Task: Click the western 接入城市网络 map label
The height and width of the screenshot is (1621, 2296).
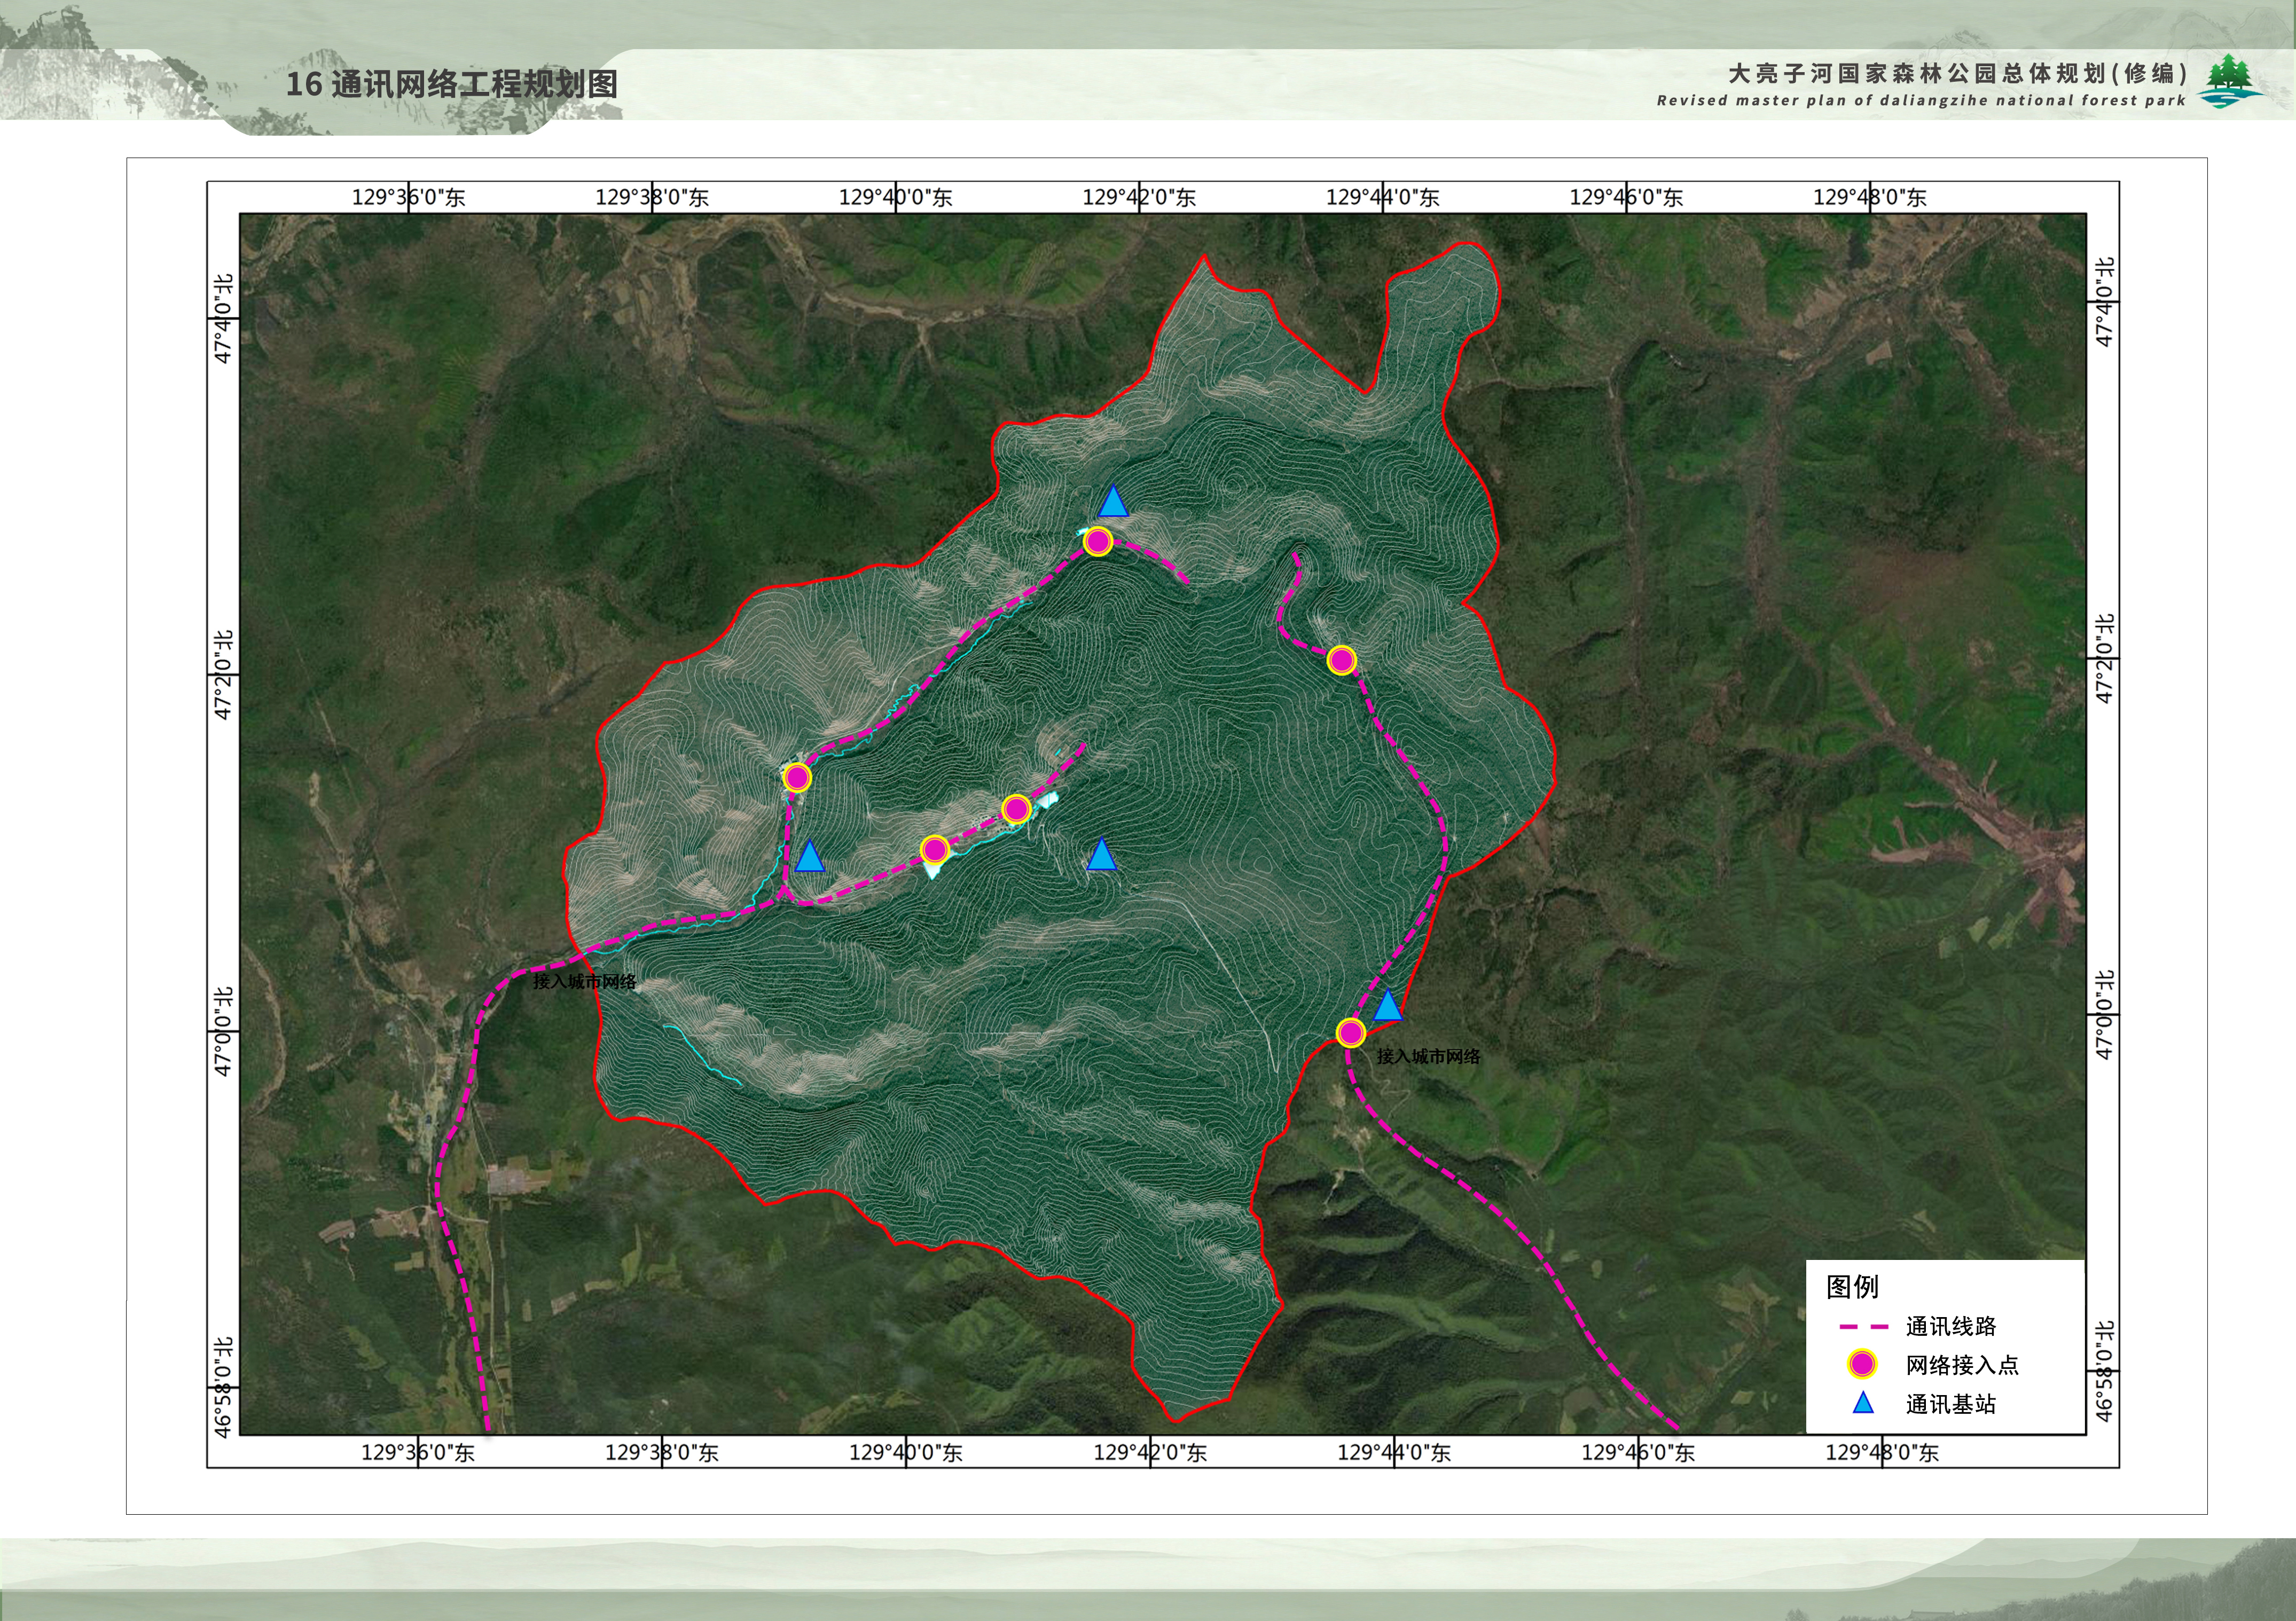Action: [584, 982]
